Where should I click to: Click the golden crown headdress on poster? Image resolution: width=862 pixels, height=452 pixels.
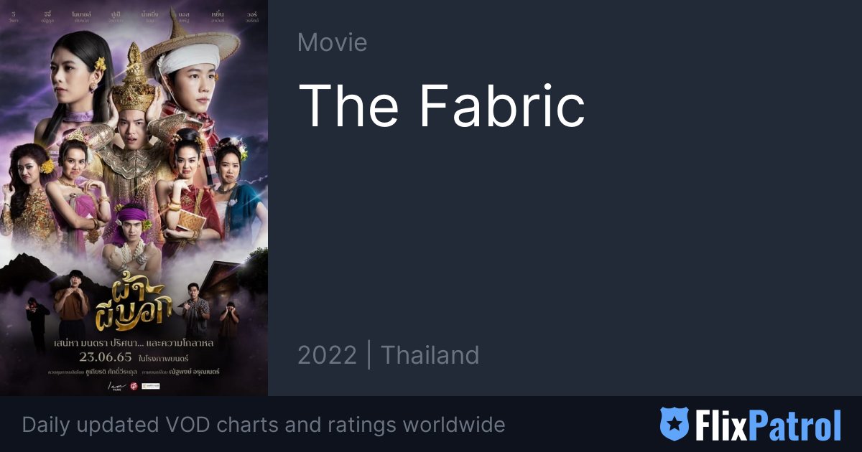[132, 77]
